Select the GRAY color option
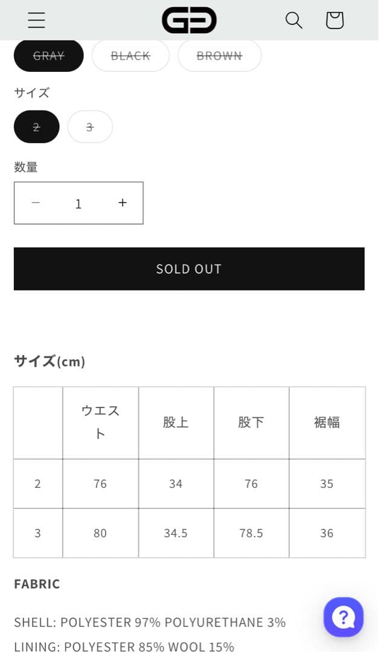 click(x=49, y=56)
